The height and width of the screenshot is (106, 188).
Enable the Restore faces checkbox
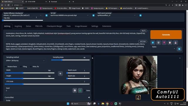pyautogui.click(x=6, y=67)
